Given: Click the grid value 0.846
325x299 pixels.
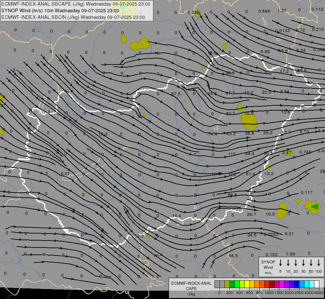Looking at the screenshot, I should 264,11.
